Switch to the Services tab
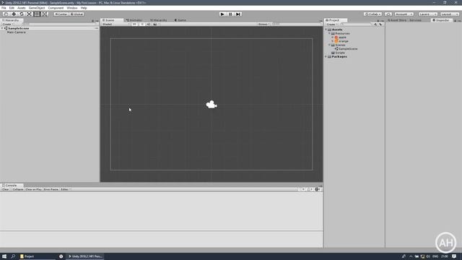Image resolution: width=462 pixels, height=260 pixels. (416, 20)
